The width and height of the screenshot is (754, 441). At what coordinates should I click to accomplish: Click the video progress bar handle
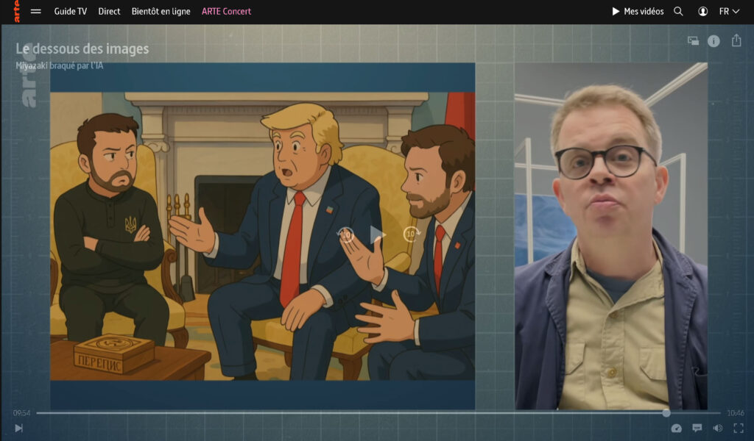[666, 413]
